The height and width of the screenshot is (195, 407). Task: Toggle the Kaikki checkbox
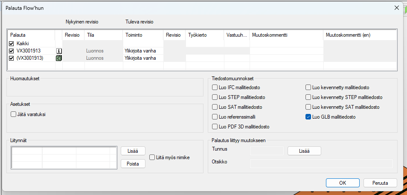pyautogui.click(x=12, y=44)
